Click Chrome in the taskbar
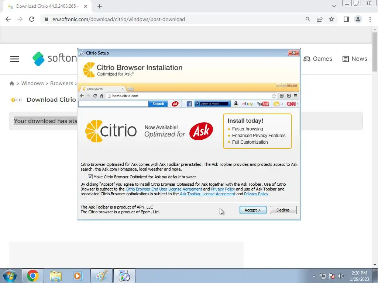 click(33, 276)
